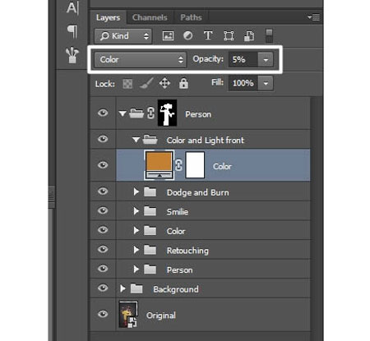
Task: Select the Retouching group name
Action: pos(187,251)
